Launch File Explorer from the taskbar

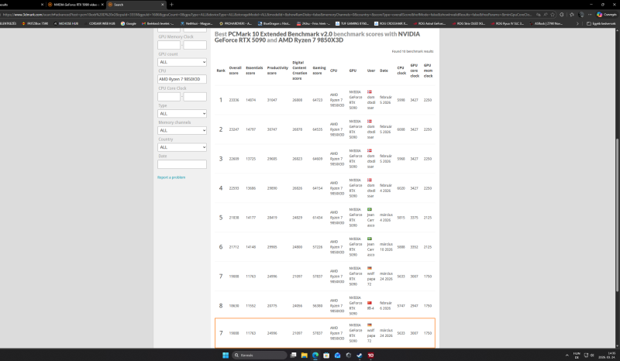click(x=304, y=355)
